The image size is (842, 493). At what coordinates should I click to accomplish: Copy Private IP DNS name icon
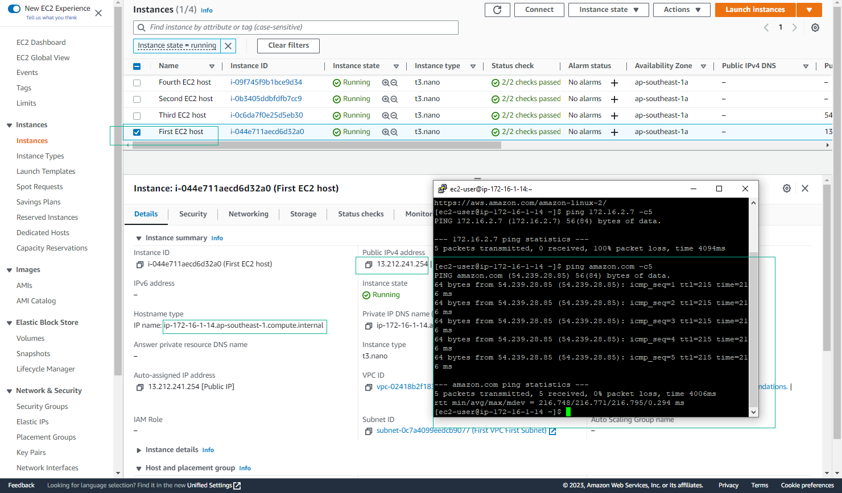tap(369, 326)
